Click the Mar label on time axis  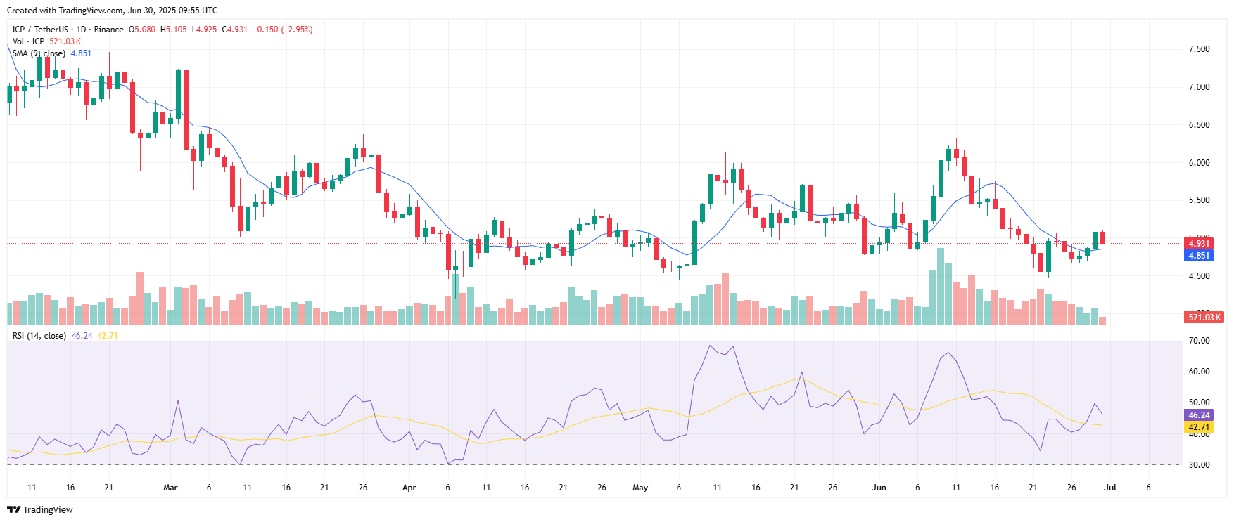[170, 488]
